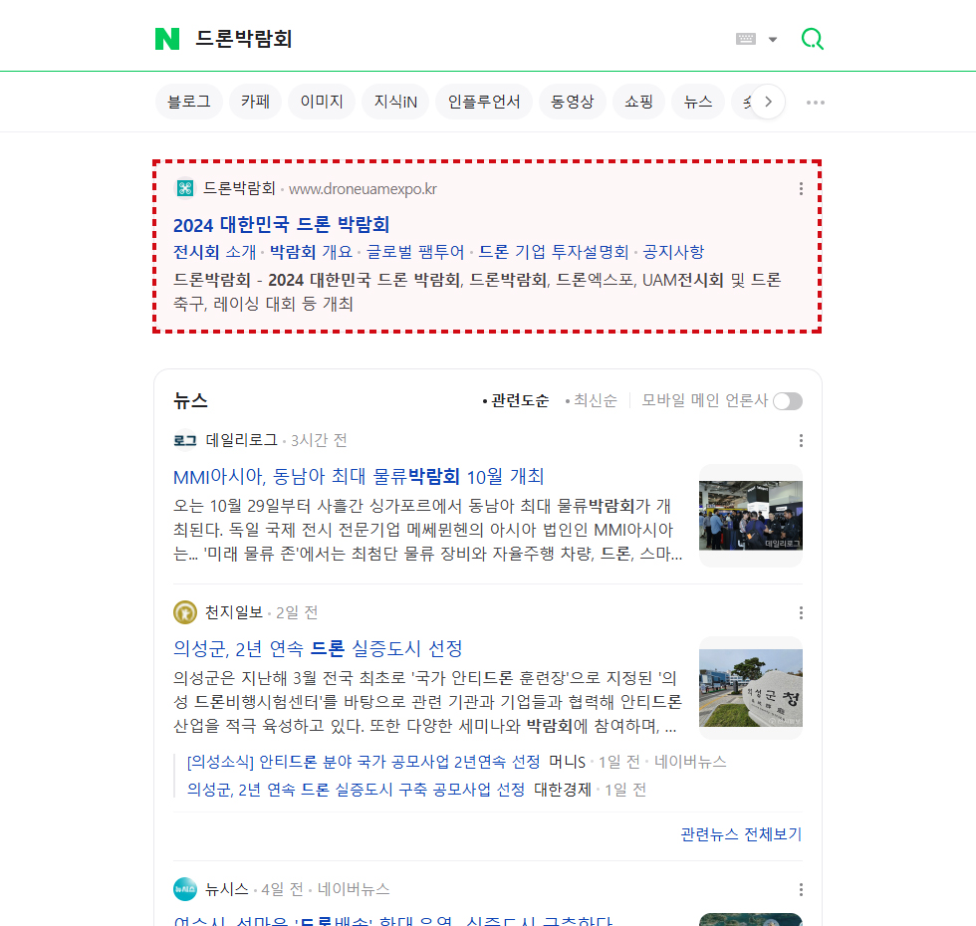Toggle the 모바일 메인 언론사 switch
Image resolution: width=976 pixels, height=926 pixels.
click(788, 401)
